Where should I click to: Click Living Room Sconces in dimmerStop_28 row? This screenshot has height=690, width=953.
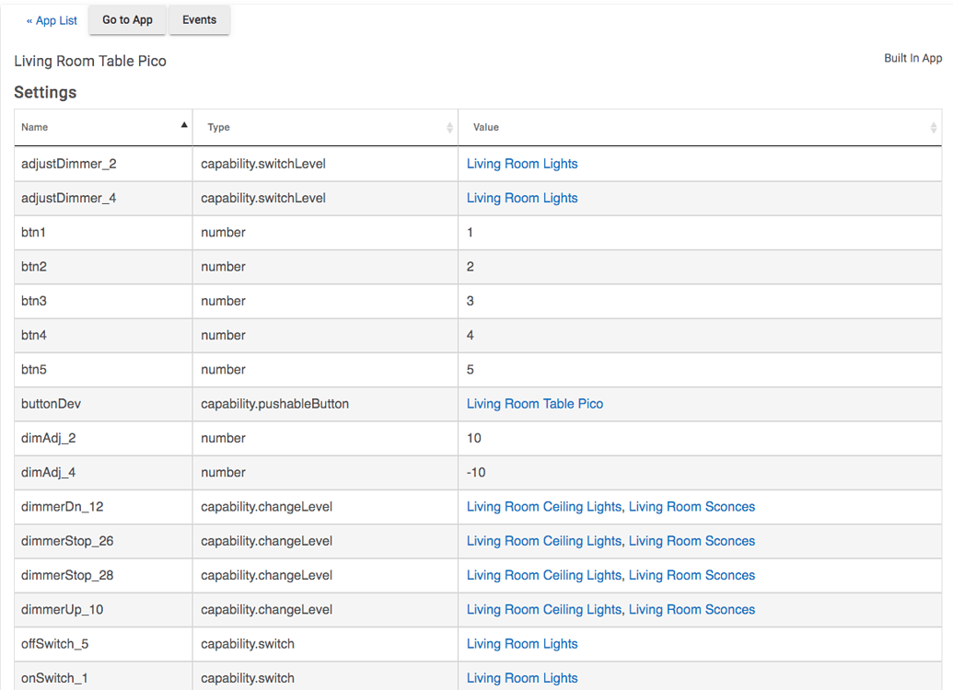point(692,575)
